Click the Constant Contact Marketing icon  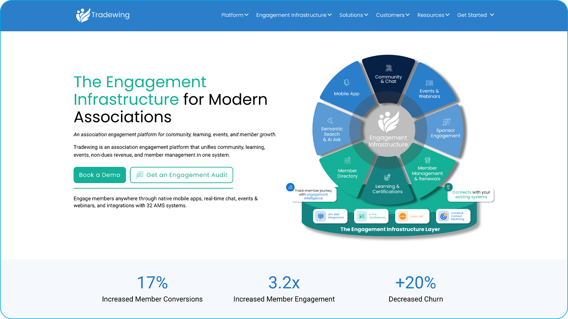[444, 216]
